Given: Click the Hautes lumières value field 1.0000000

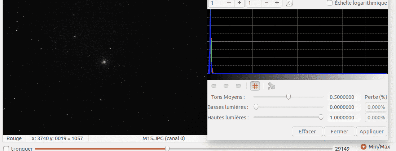Looking at the screenshot, I should [x=344, y=118].
